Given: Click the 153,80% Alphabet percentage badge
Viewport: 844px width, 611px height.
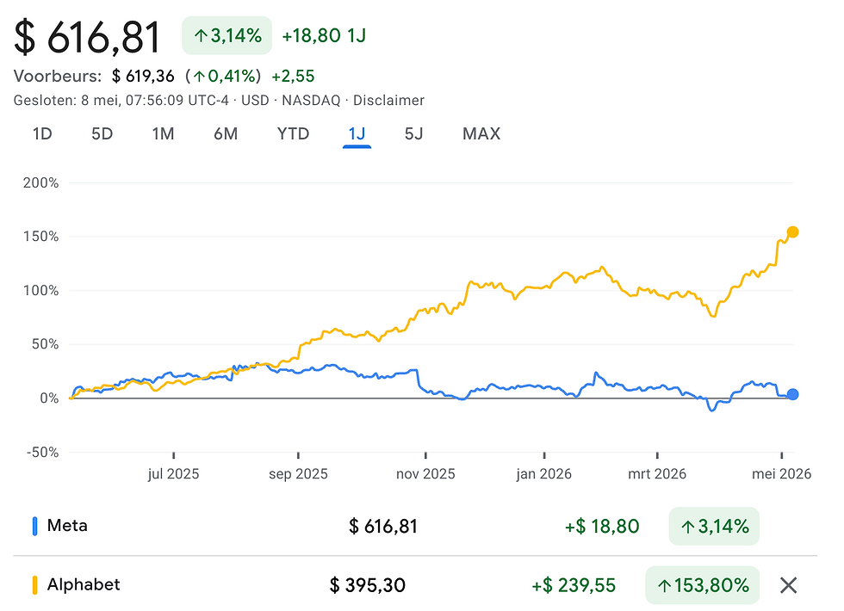Looking at the screenshot, I should (703, 584).
